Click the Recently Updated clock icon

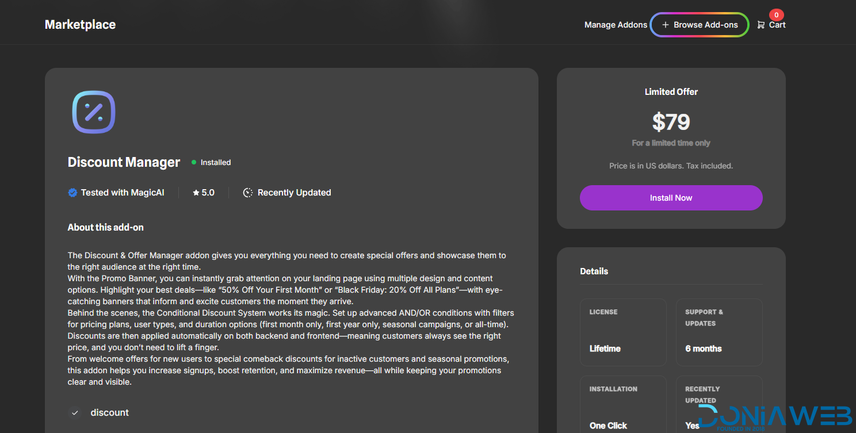(248, 193)
